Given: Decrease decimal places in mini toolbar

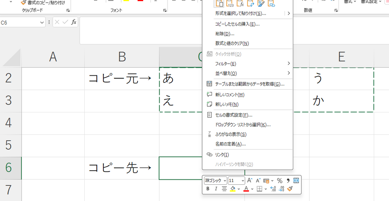Looking at the screenshot, I should click(281, 189).
